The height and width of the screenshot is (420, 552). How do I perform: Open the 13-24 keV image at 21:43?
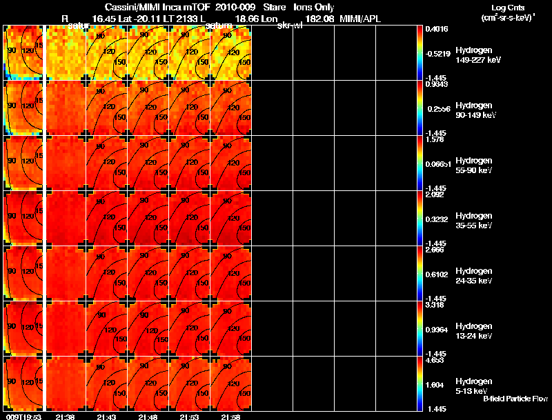(x=107, y=329)
